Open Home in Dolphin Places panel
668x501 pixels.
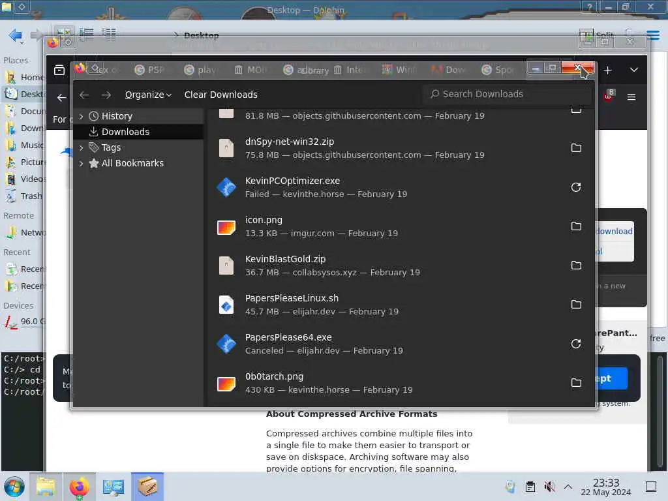[24, 77]
